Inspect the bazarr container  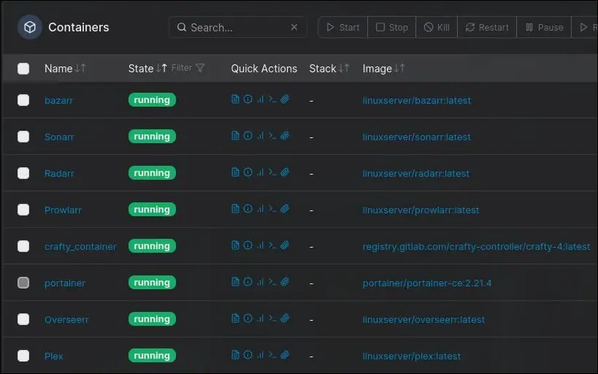pos(248,99)
